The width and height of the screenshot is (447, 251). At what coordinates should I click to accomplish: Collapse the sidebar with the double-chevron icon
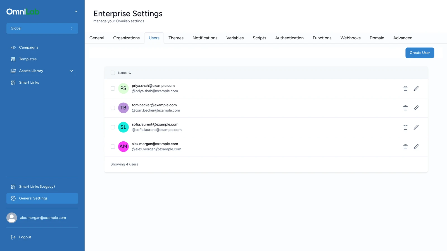point(76,11)
